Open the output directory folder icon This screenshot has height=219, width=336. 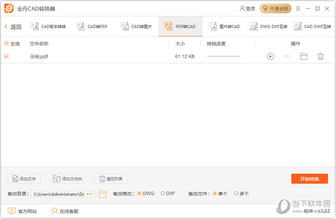(x=102, y=194)
